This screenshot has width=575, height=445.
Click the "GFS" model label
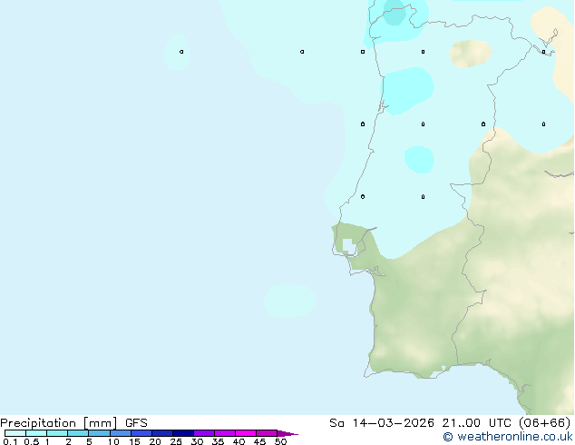click(136, 423)
